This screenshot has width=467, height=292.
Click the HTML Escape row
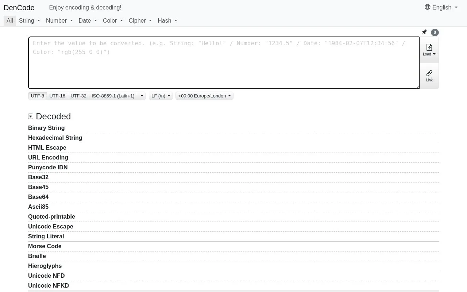pos(233,148)
